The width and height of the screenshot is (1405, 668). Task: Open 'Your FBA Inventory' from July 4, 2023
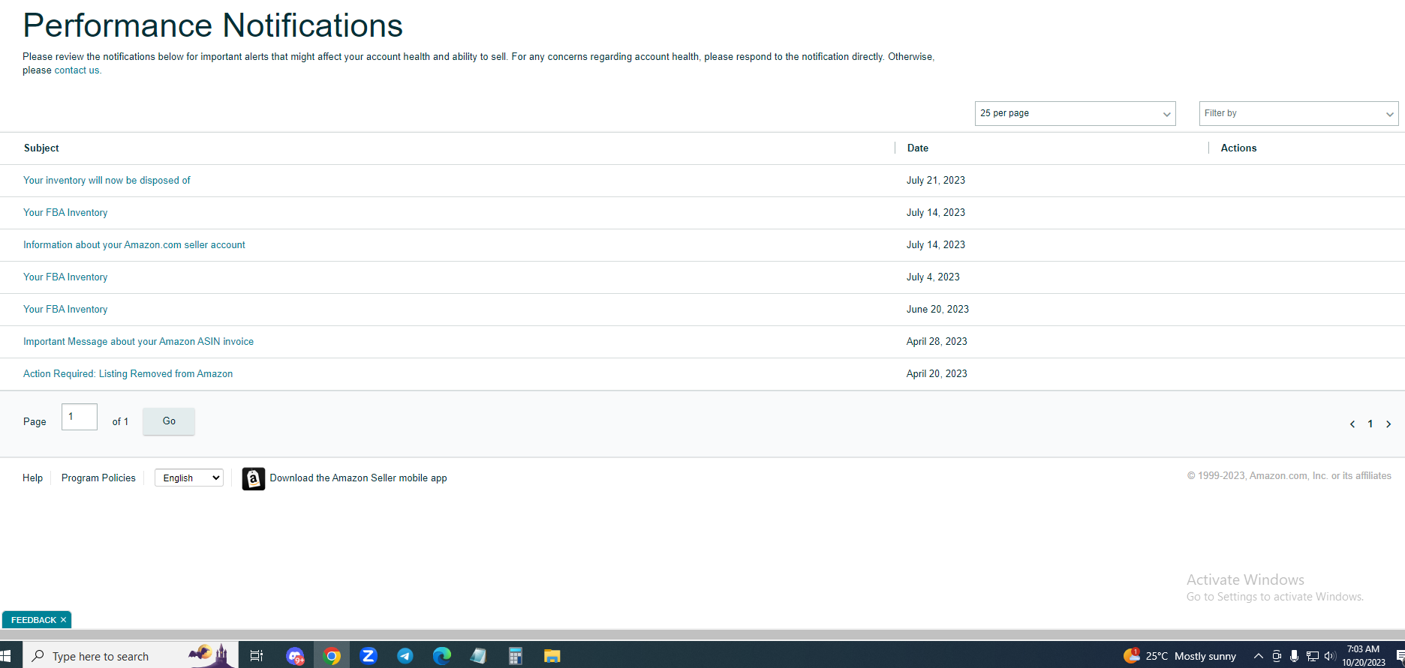65,277
